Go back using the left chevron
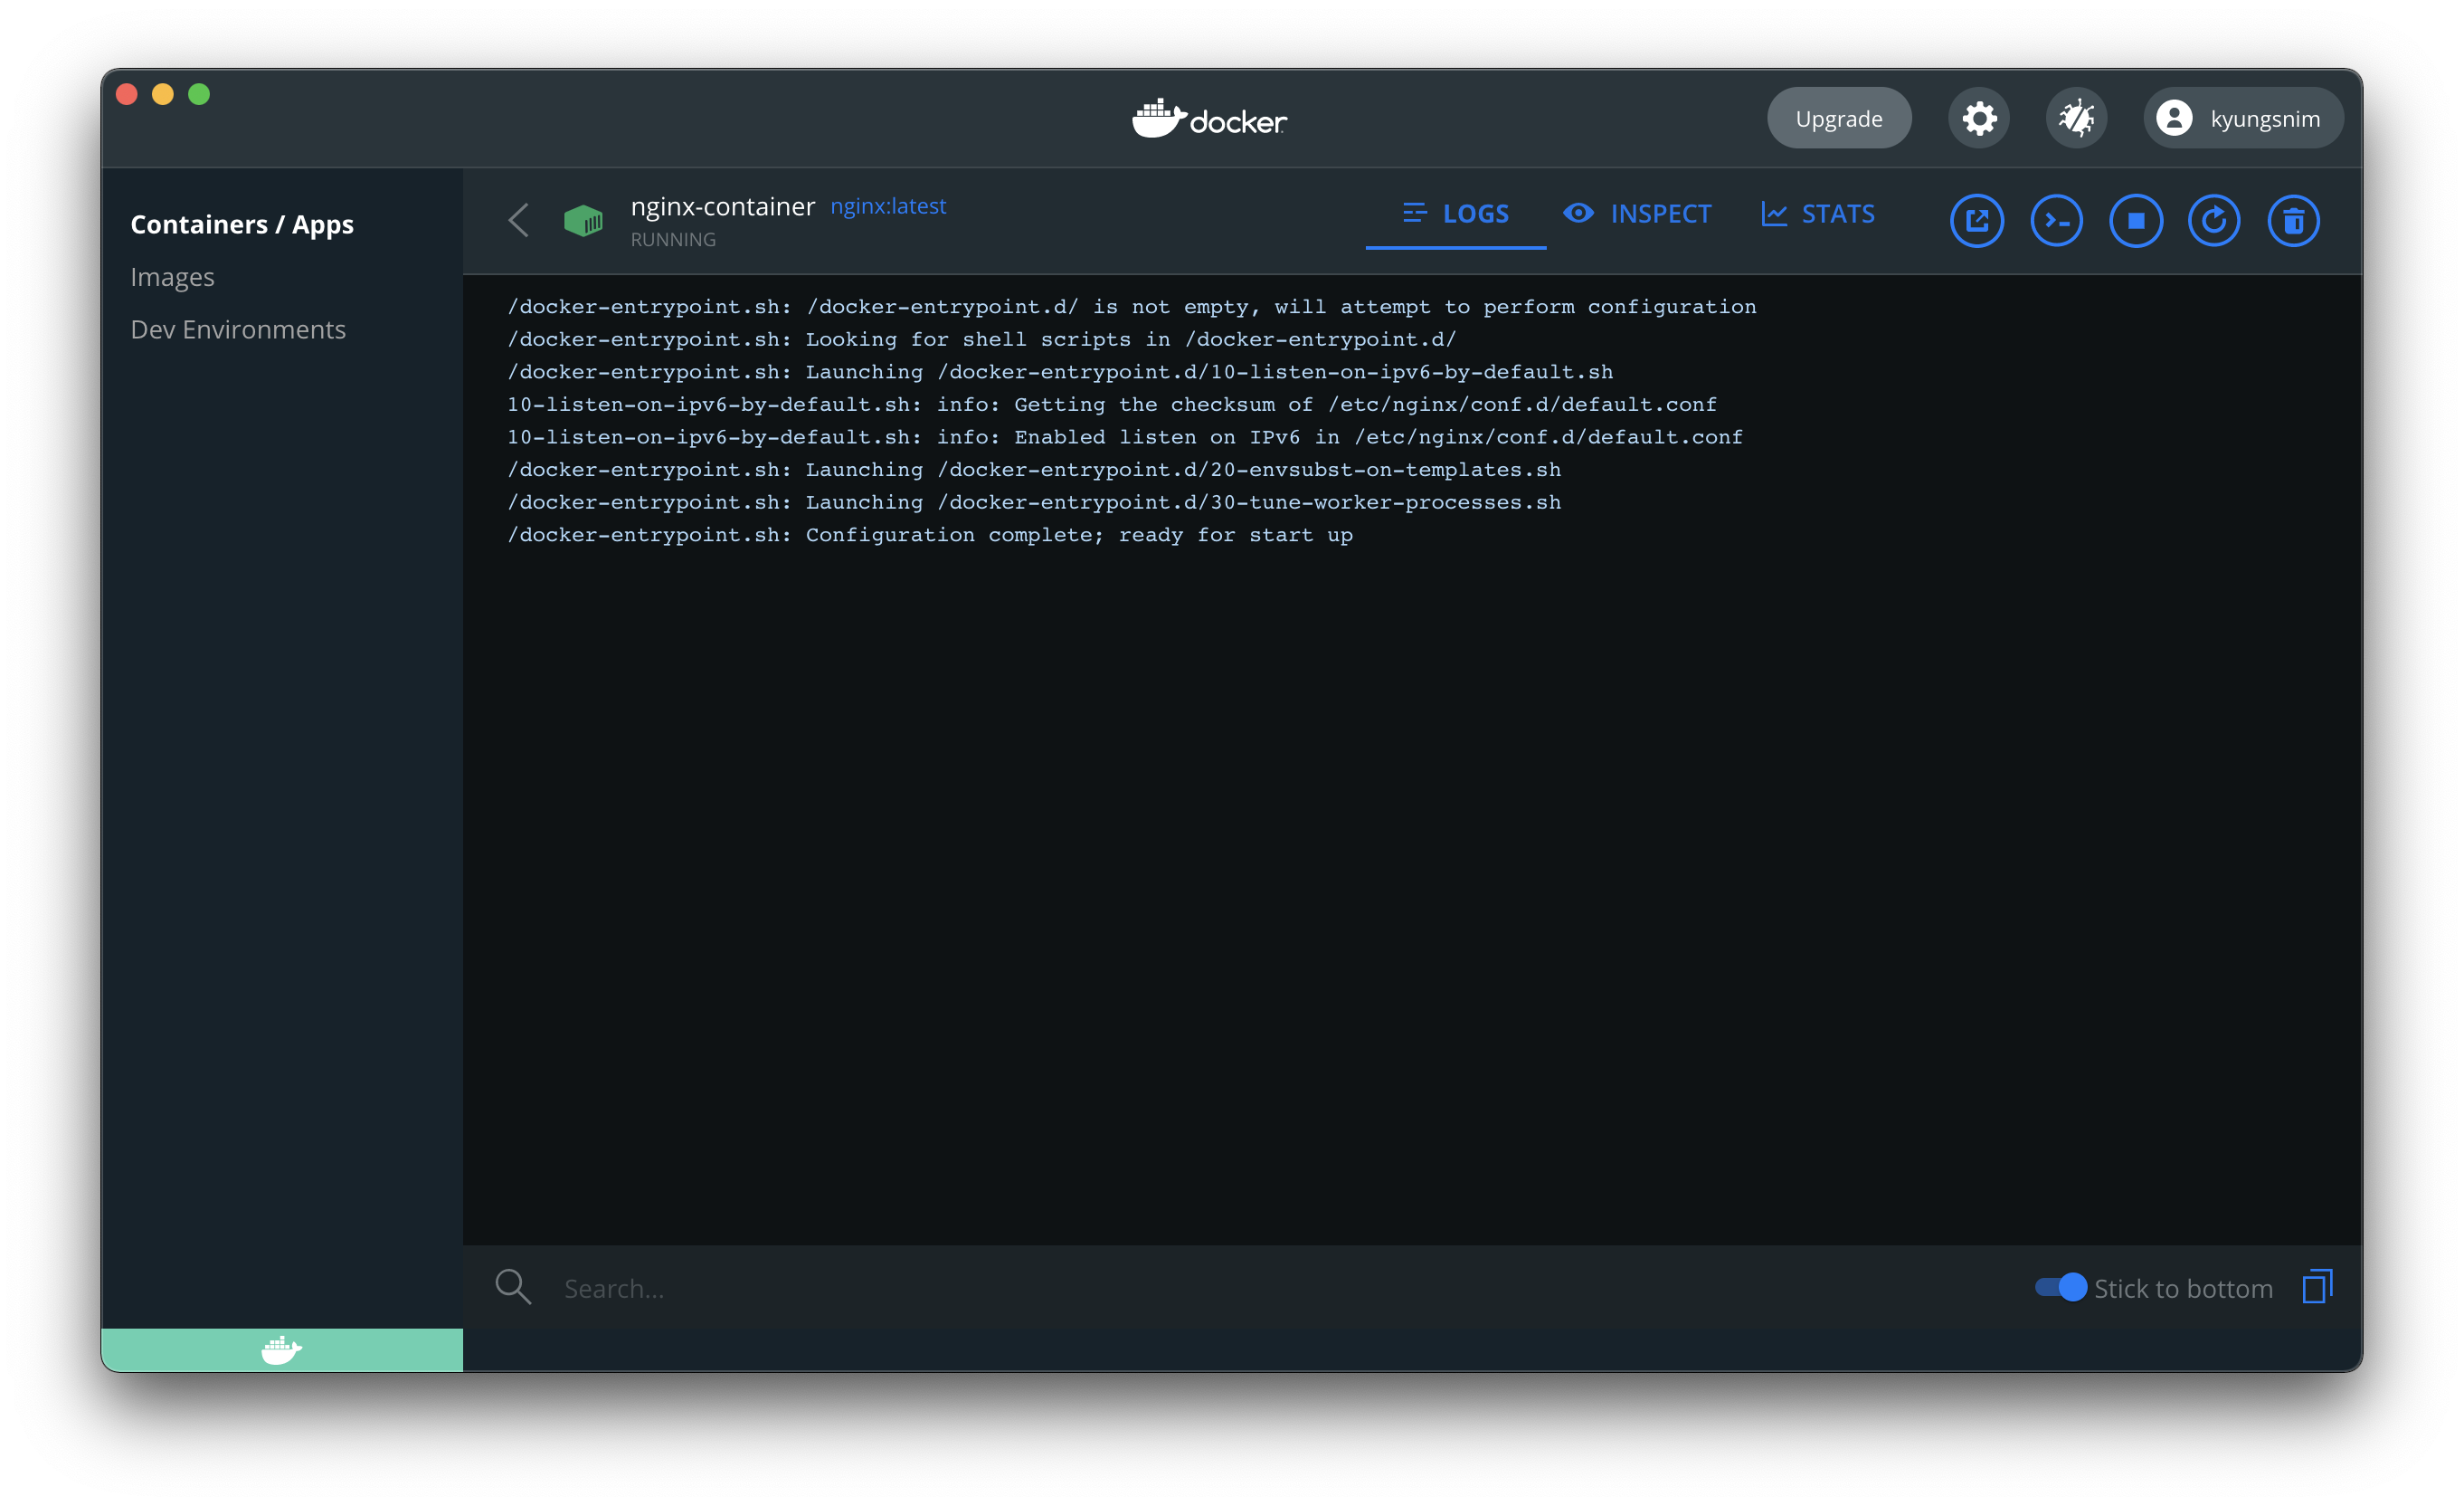The image size is (2464, 1506). 518,220
